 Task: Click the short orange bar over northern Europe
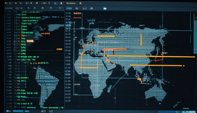[x=106, y=36]
